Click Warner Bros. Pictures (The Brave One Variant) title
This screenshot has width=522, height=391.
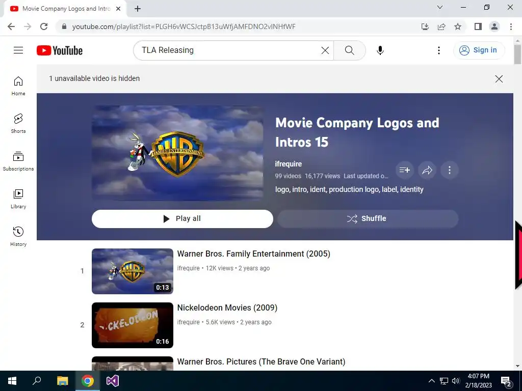pyautogui.click(x=262, y=361)
